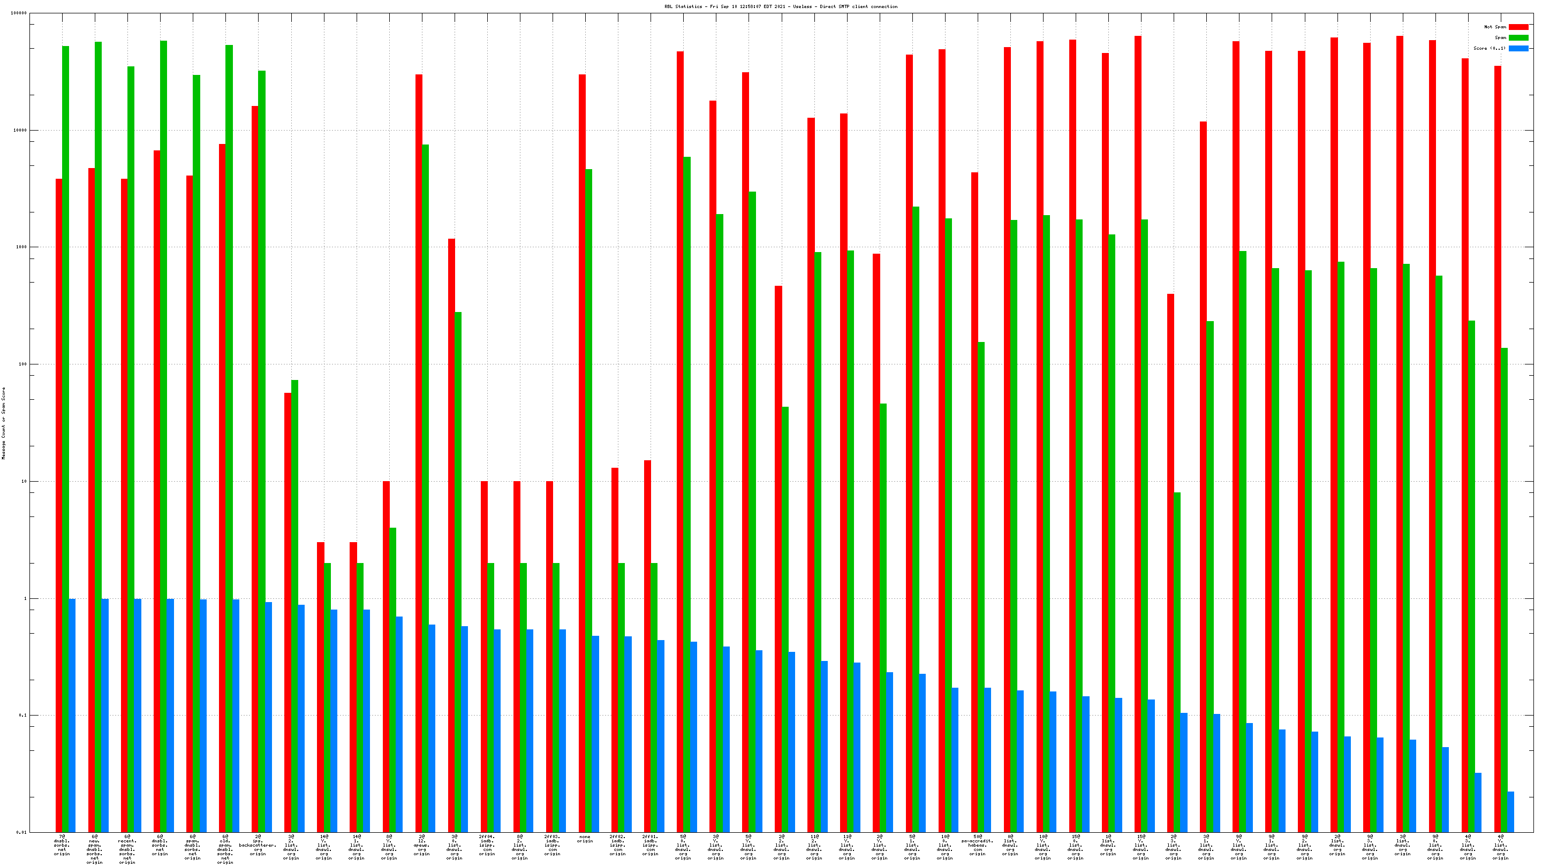Click the 'none origin' x-axis label

(x=585, y=840)
